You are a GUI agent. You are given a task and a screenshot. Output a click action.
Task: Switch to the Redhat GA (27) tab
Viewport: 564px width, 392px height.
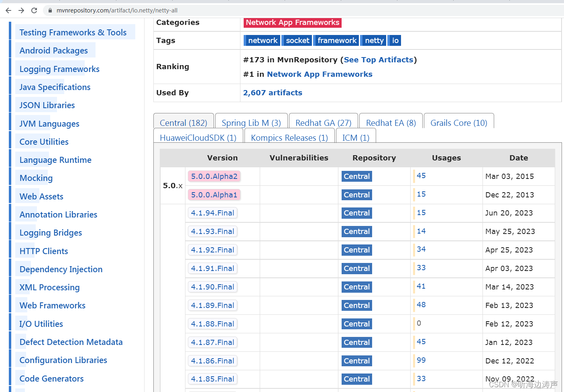[x=323, y=123]
